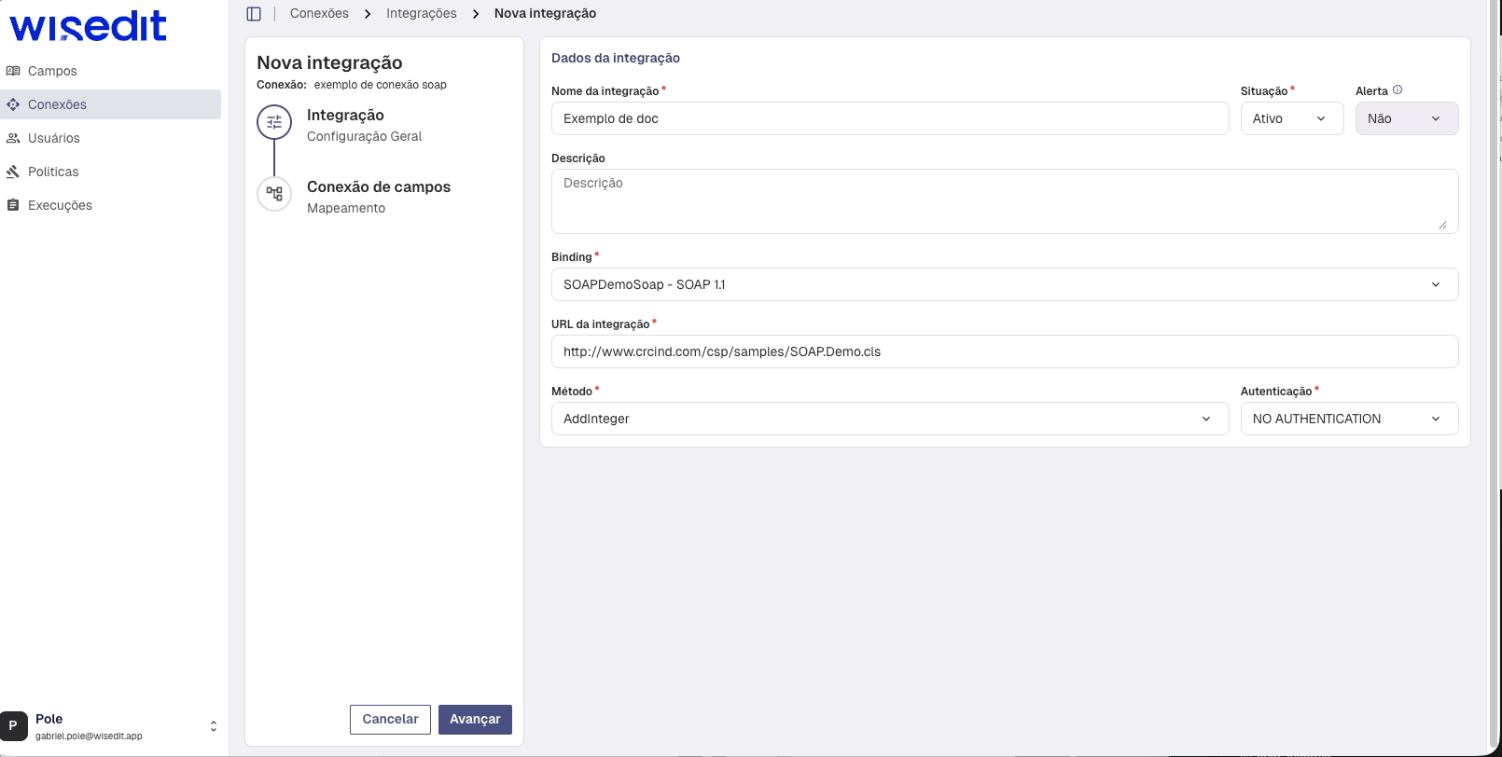The width and height of the screenshot is (1502, 757).
Task: Open the Situação dropdown showing Ativo
Action: coord(1291,118)
